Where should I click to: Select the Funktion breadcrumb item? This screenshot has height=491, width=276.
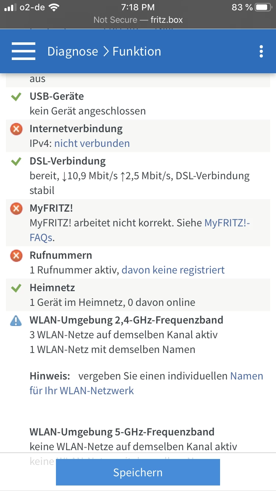click(x=137, y=52)
